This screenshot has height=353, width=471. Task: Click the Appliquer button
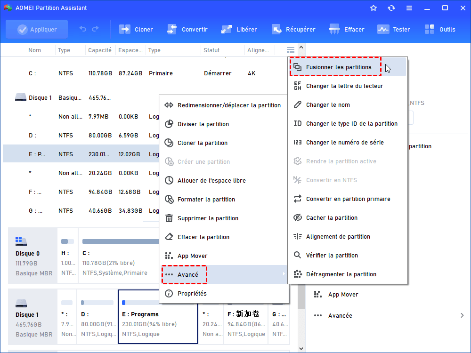point(37,29)
